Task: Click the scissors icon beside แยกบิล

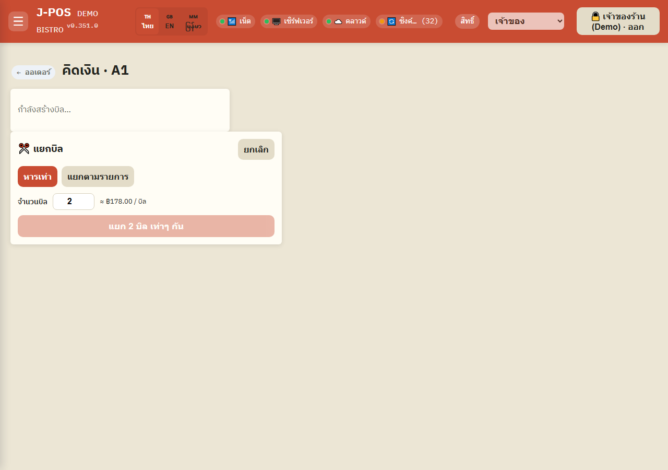Action: pos(24,149)
